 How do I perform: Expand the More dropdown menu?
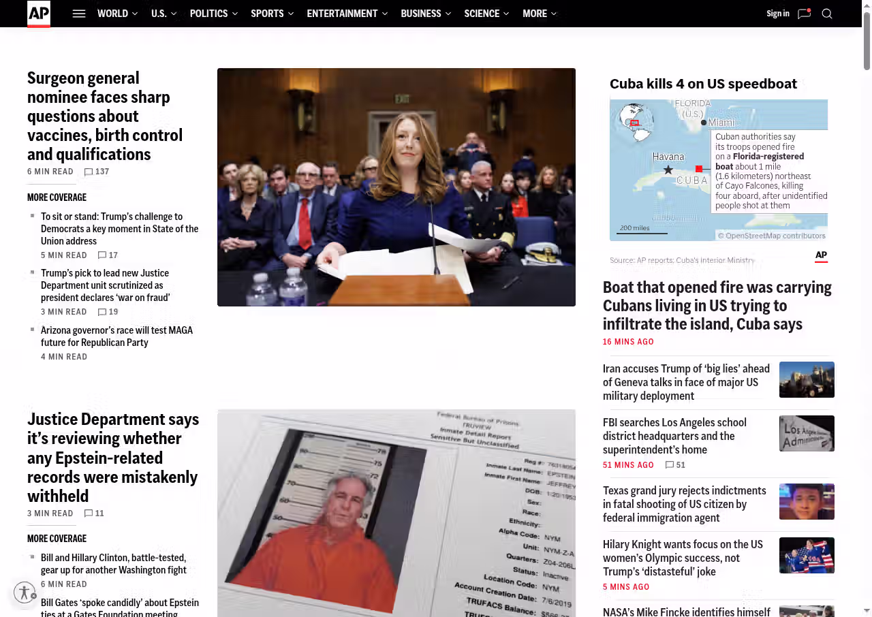click(540, 14)
